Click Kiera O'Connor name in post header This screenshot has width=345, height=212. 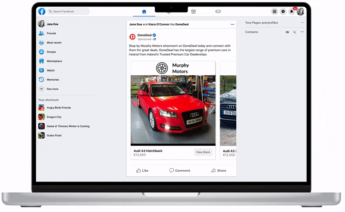159,25
